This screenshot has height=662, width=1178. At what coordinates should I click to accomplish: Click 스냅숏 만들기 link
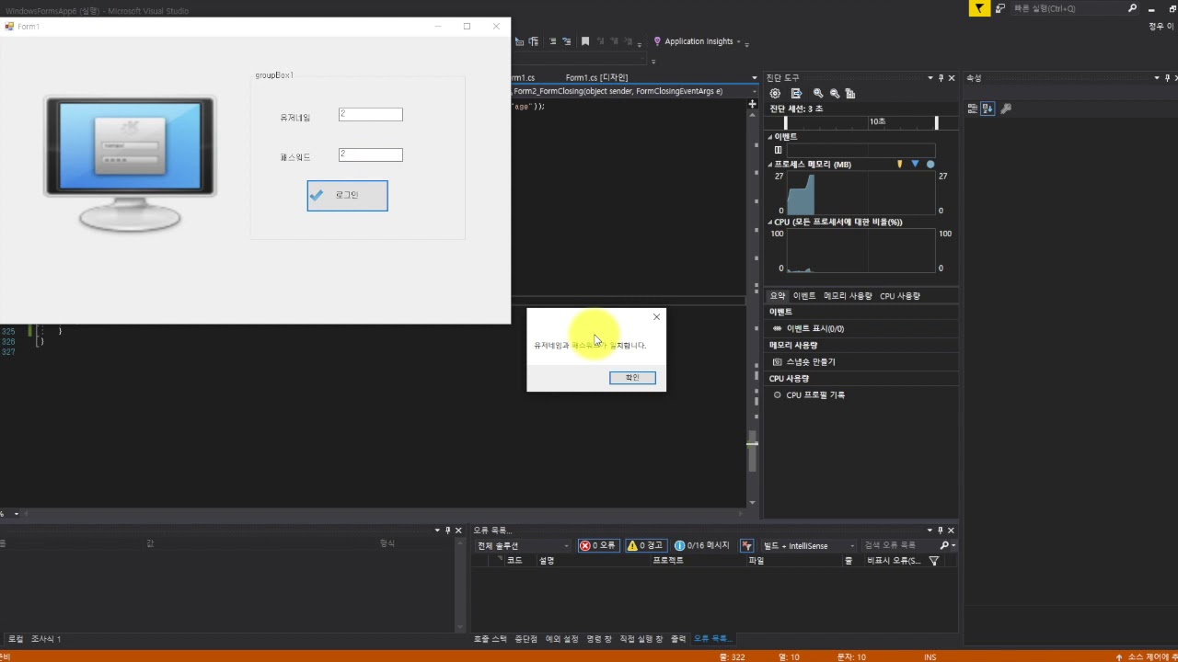click(811, 362)
